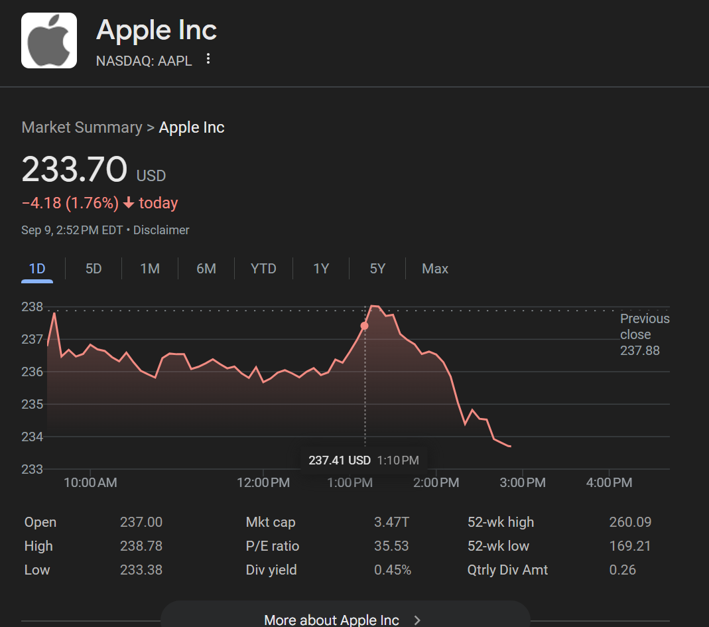The image size is (709, 627).
Task: Switch to the 1M range tab
Action: pos(150,269)
